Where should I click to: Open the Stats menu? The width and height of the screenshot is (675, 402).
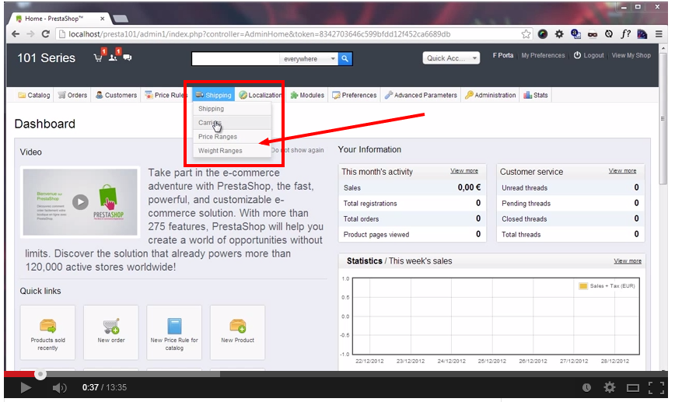[536, 95]
